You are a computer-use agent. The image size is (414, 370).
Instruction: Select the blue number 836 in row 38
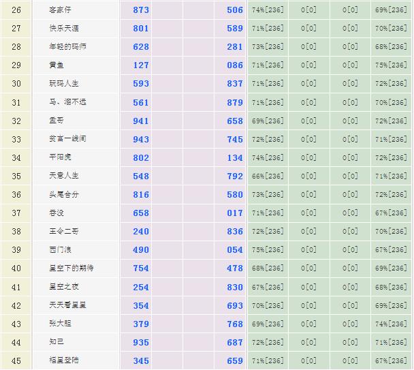point(235,232)
